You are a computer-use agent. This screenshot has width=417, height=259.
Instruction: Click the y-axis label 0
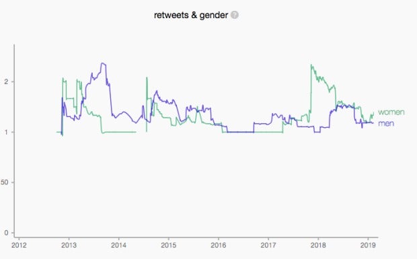point(6,233)
